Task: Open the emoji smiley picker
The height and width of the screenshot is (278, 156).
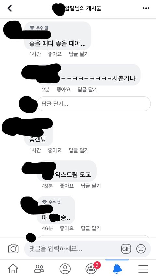Action: pyautogui.click(x=141, y=249)
